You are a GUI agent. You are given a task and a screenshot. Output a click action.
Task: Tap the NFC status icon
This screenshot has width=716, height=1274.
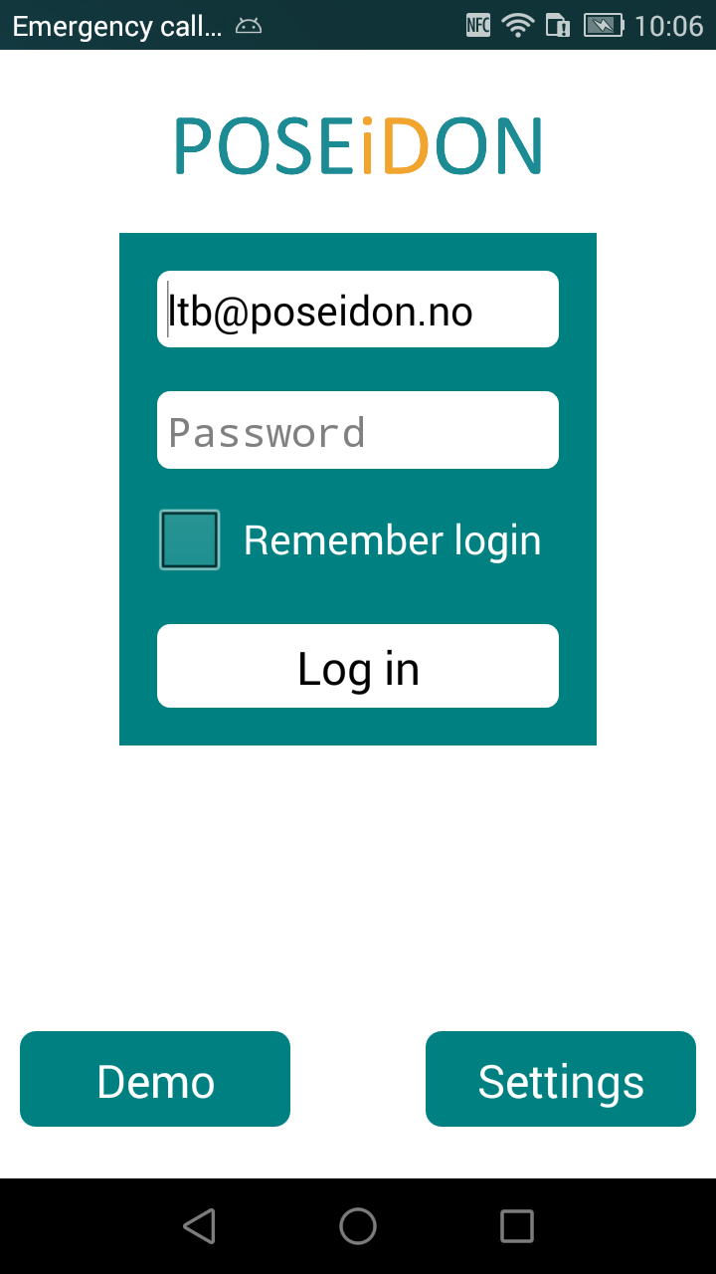coord(478,25)
